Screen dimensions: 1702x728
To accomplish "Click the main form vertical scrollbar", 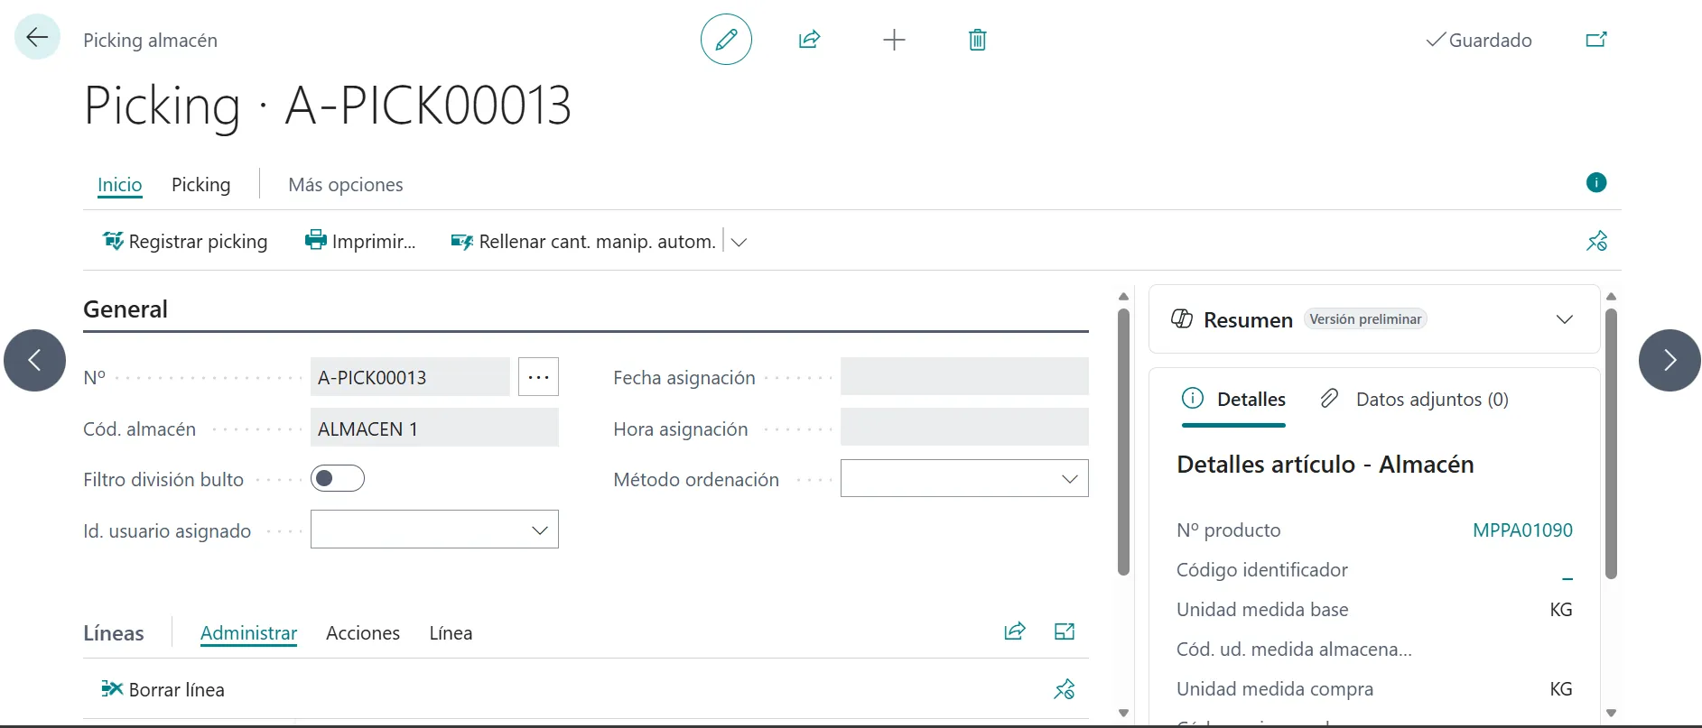I will tap(1123, 442).
